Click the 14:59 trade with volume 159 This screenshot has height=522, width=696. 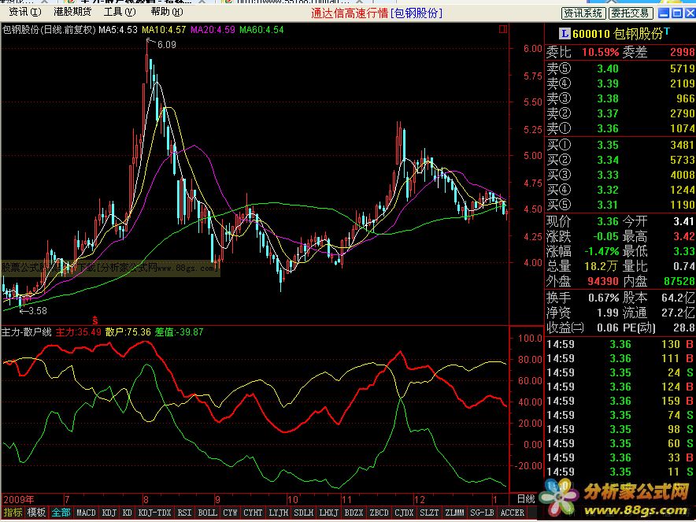(x=620, y=401)
